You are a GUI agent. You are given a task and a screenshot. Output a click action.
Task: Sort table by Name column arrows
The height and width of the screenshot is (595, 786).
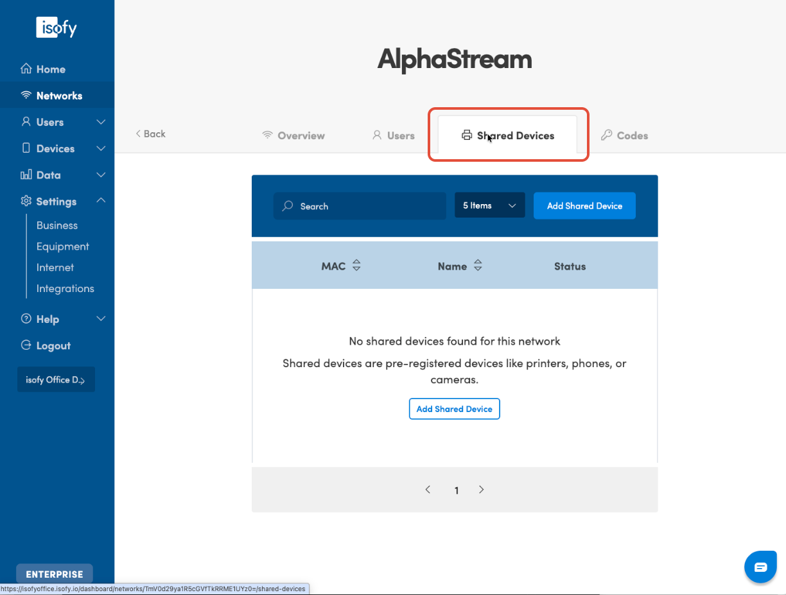(477, 266)
